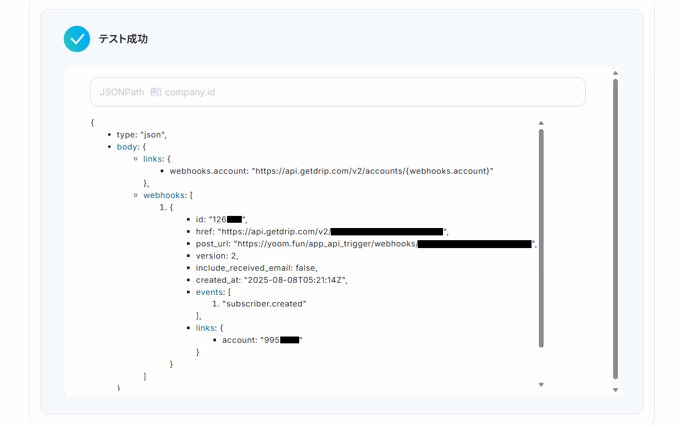Click the version: 2 entry
The height and width of the screenshot is (425, 679).
(x=217, y=256)
